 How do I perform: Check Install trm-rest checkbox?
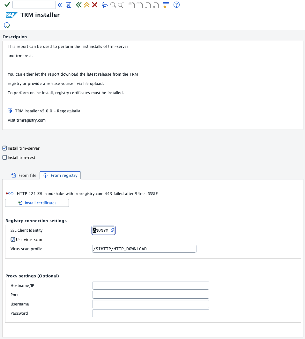4,157
